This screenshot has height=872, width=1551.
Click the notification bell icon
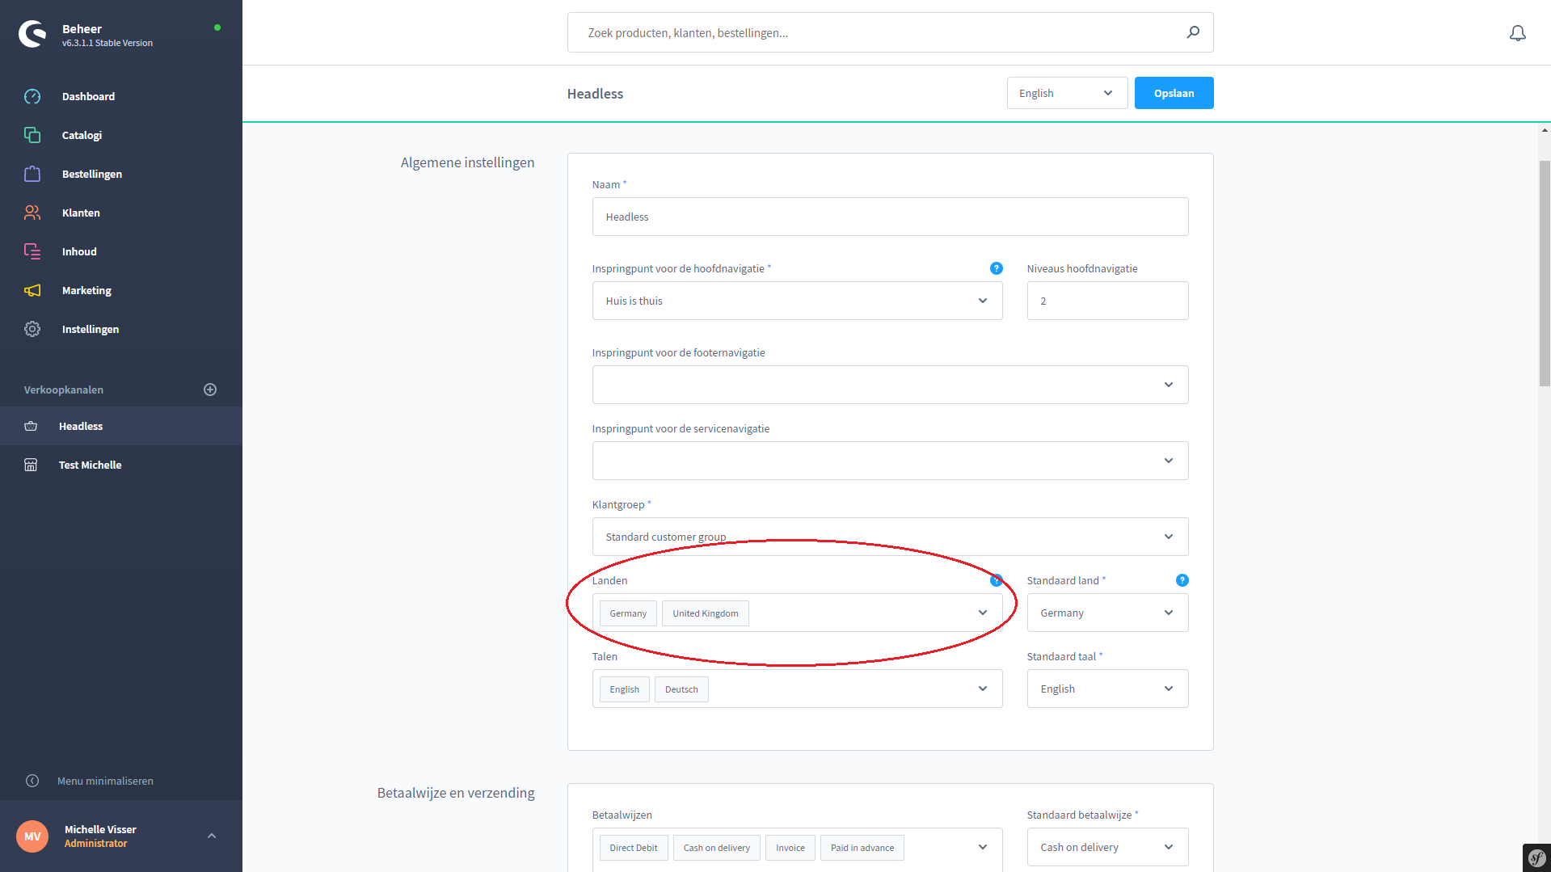(1517, 33)
